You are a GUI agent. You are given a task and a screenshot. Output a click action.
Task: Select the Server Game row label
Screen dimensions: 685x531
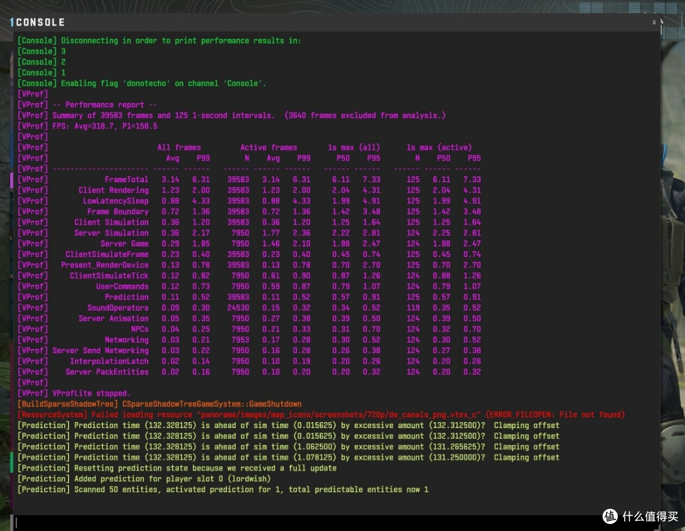[x=124, y=244]
